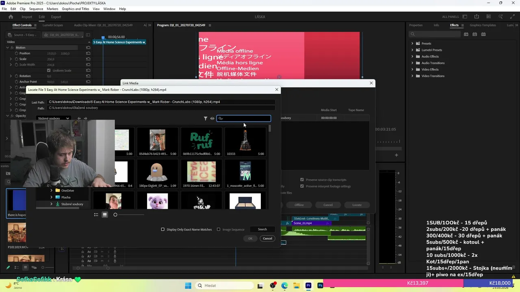Screen dimensions: 520x292
Task: Open the Stažené soubory folder dropdown
Action: click(53, 118)
